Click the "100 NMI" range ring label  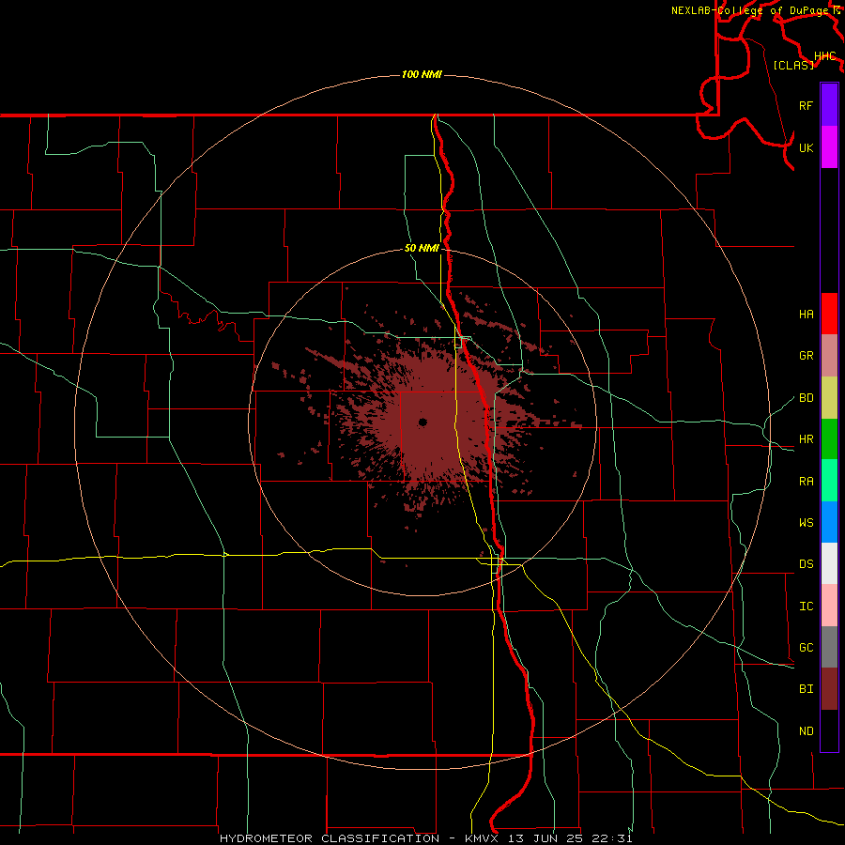pos(422,74)
